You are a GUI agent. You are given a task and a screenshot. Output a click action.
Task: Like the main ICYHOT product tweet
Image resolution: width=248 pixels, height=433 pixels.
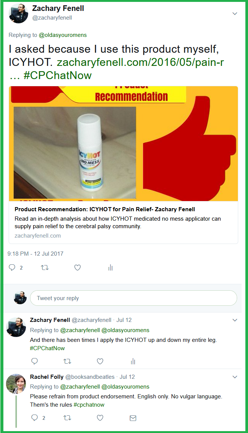click(77, 267)
